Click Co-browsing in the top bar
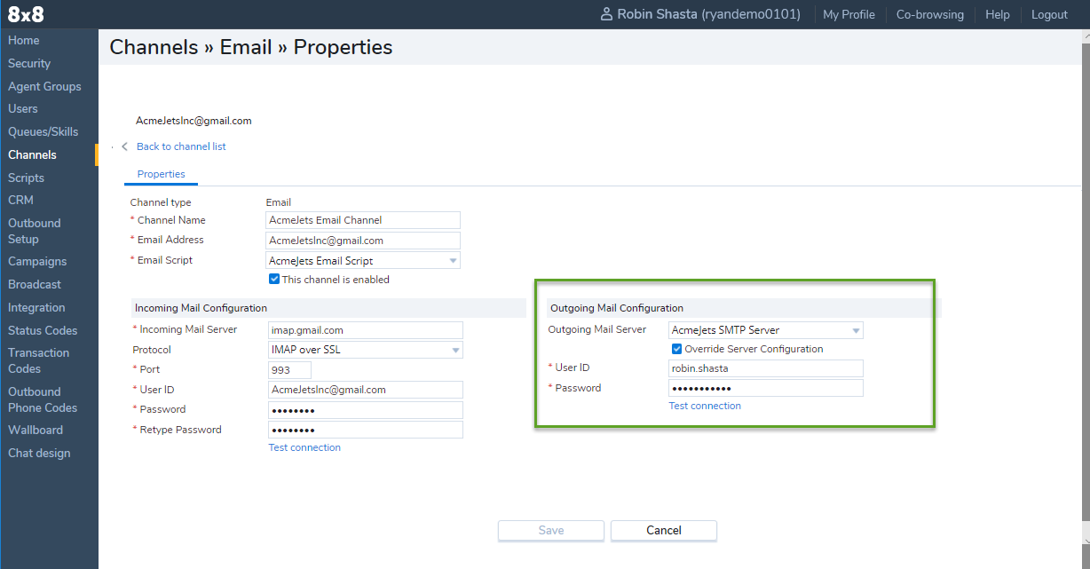Viewport: 1090px width, 569px height. click(x=930, y=15)
